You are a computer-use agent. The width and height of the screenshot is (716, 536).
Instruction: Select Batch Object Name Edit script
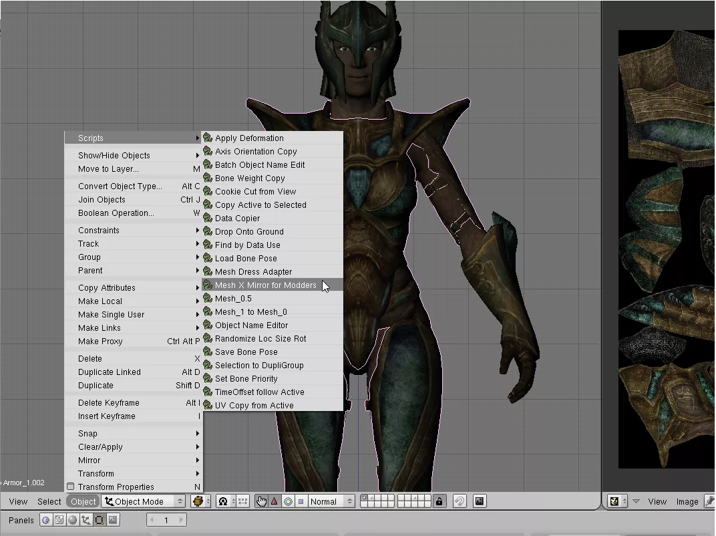(x=272, y=164)
